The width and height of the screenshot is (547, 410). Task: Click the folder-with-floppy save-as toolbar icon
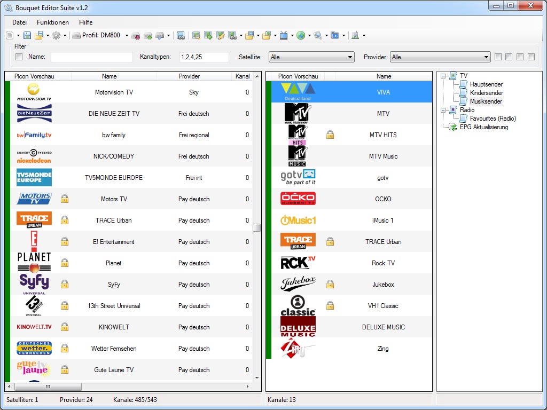[39, 35]
